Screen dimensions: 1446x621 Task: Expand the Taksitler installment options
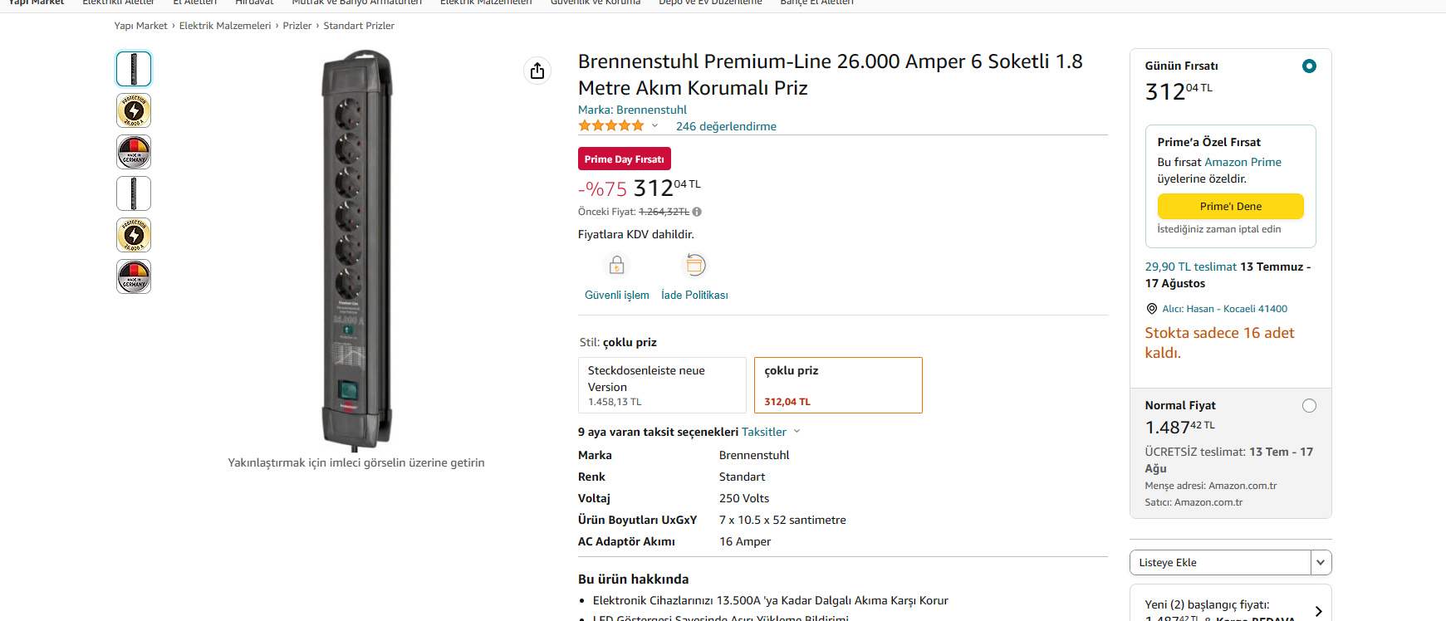coord(770,432)
